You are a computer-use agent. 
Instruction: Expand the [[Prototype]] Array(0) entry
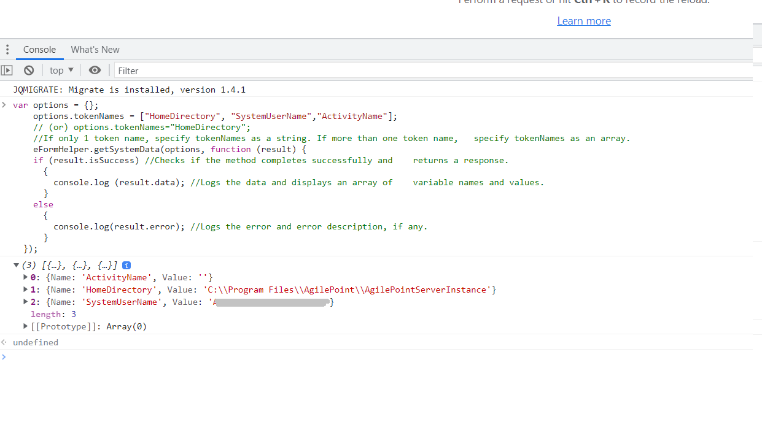click(x=26, y=326)
